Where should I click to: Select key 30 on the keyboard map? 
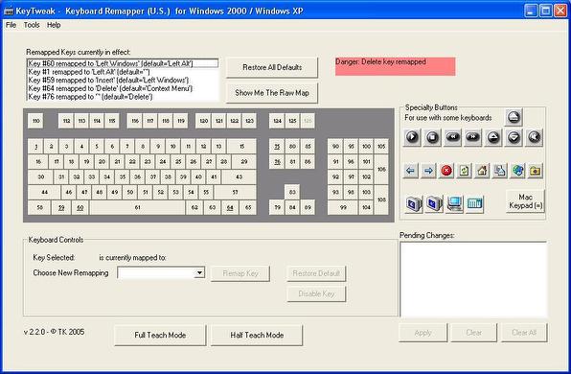pos(40,176)
